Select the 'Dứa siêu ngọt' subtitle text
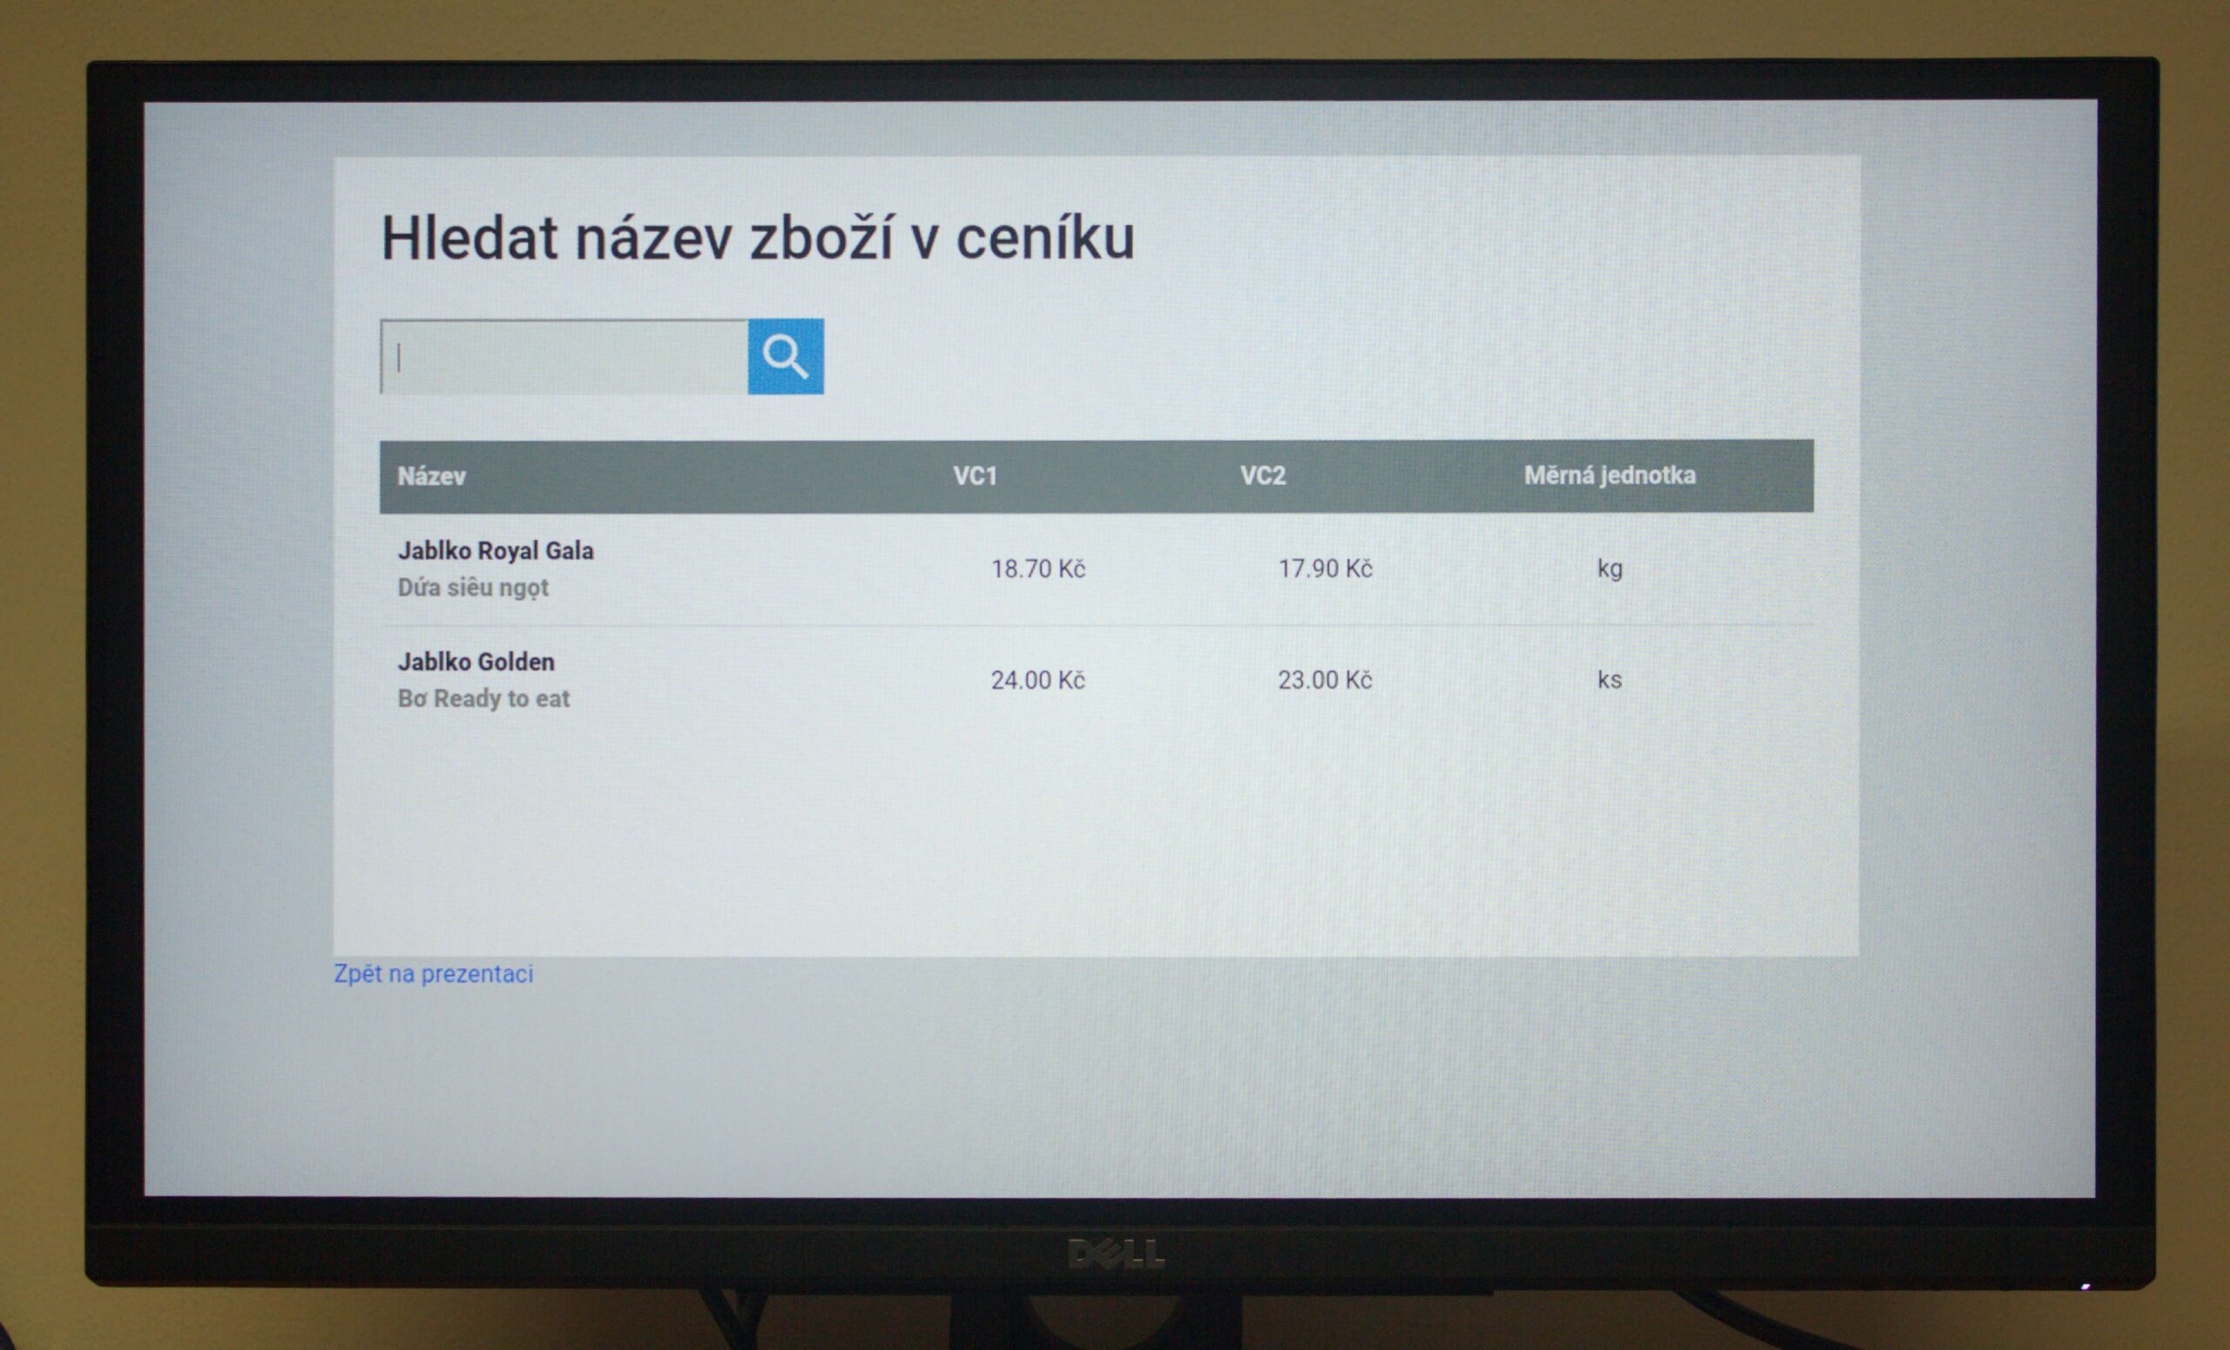The image size is (2230, 1350). 473,587
